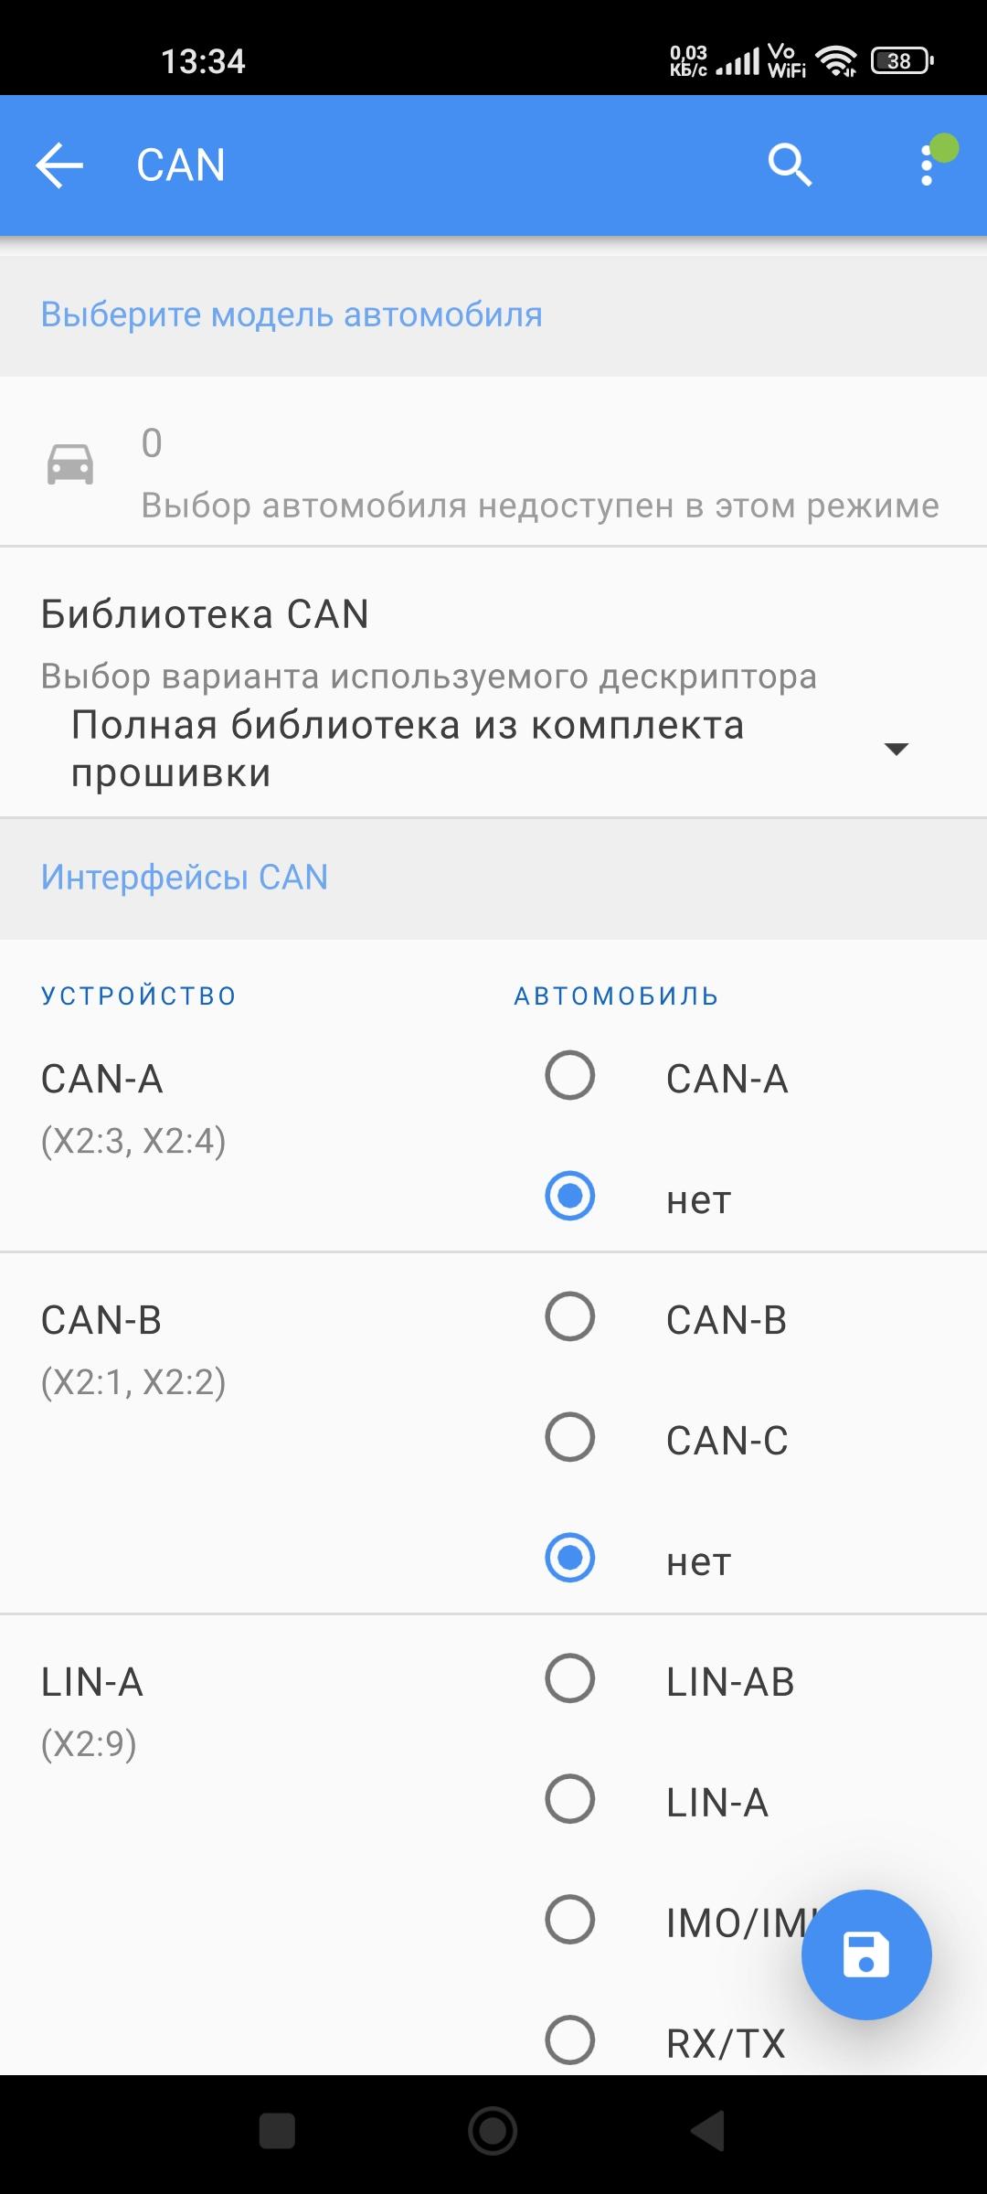Open search with magnifier icon
The image size is (987, 2194).
coord(789,165)
